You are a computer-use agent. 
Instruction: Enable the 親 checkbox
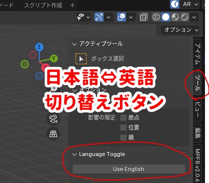123,138
